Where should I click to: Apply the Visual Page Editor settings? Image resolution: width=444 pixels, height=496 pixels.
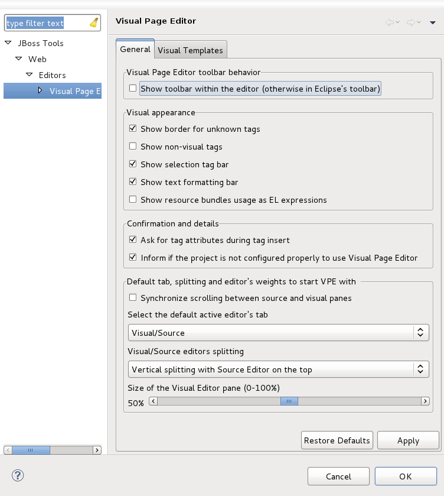(x=408, y=440)
